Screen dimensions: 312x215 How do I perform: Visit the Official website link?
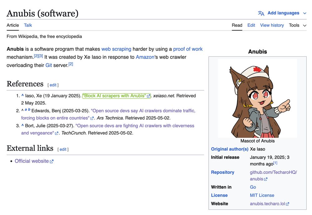[32, 161]
